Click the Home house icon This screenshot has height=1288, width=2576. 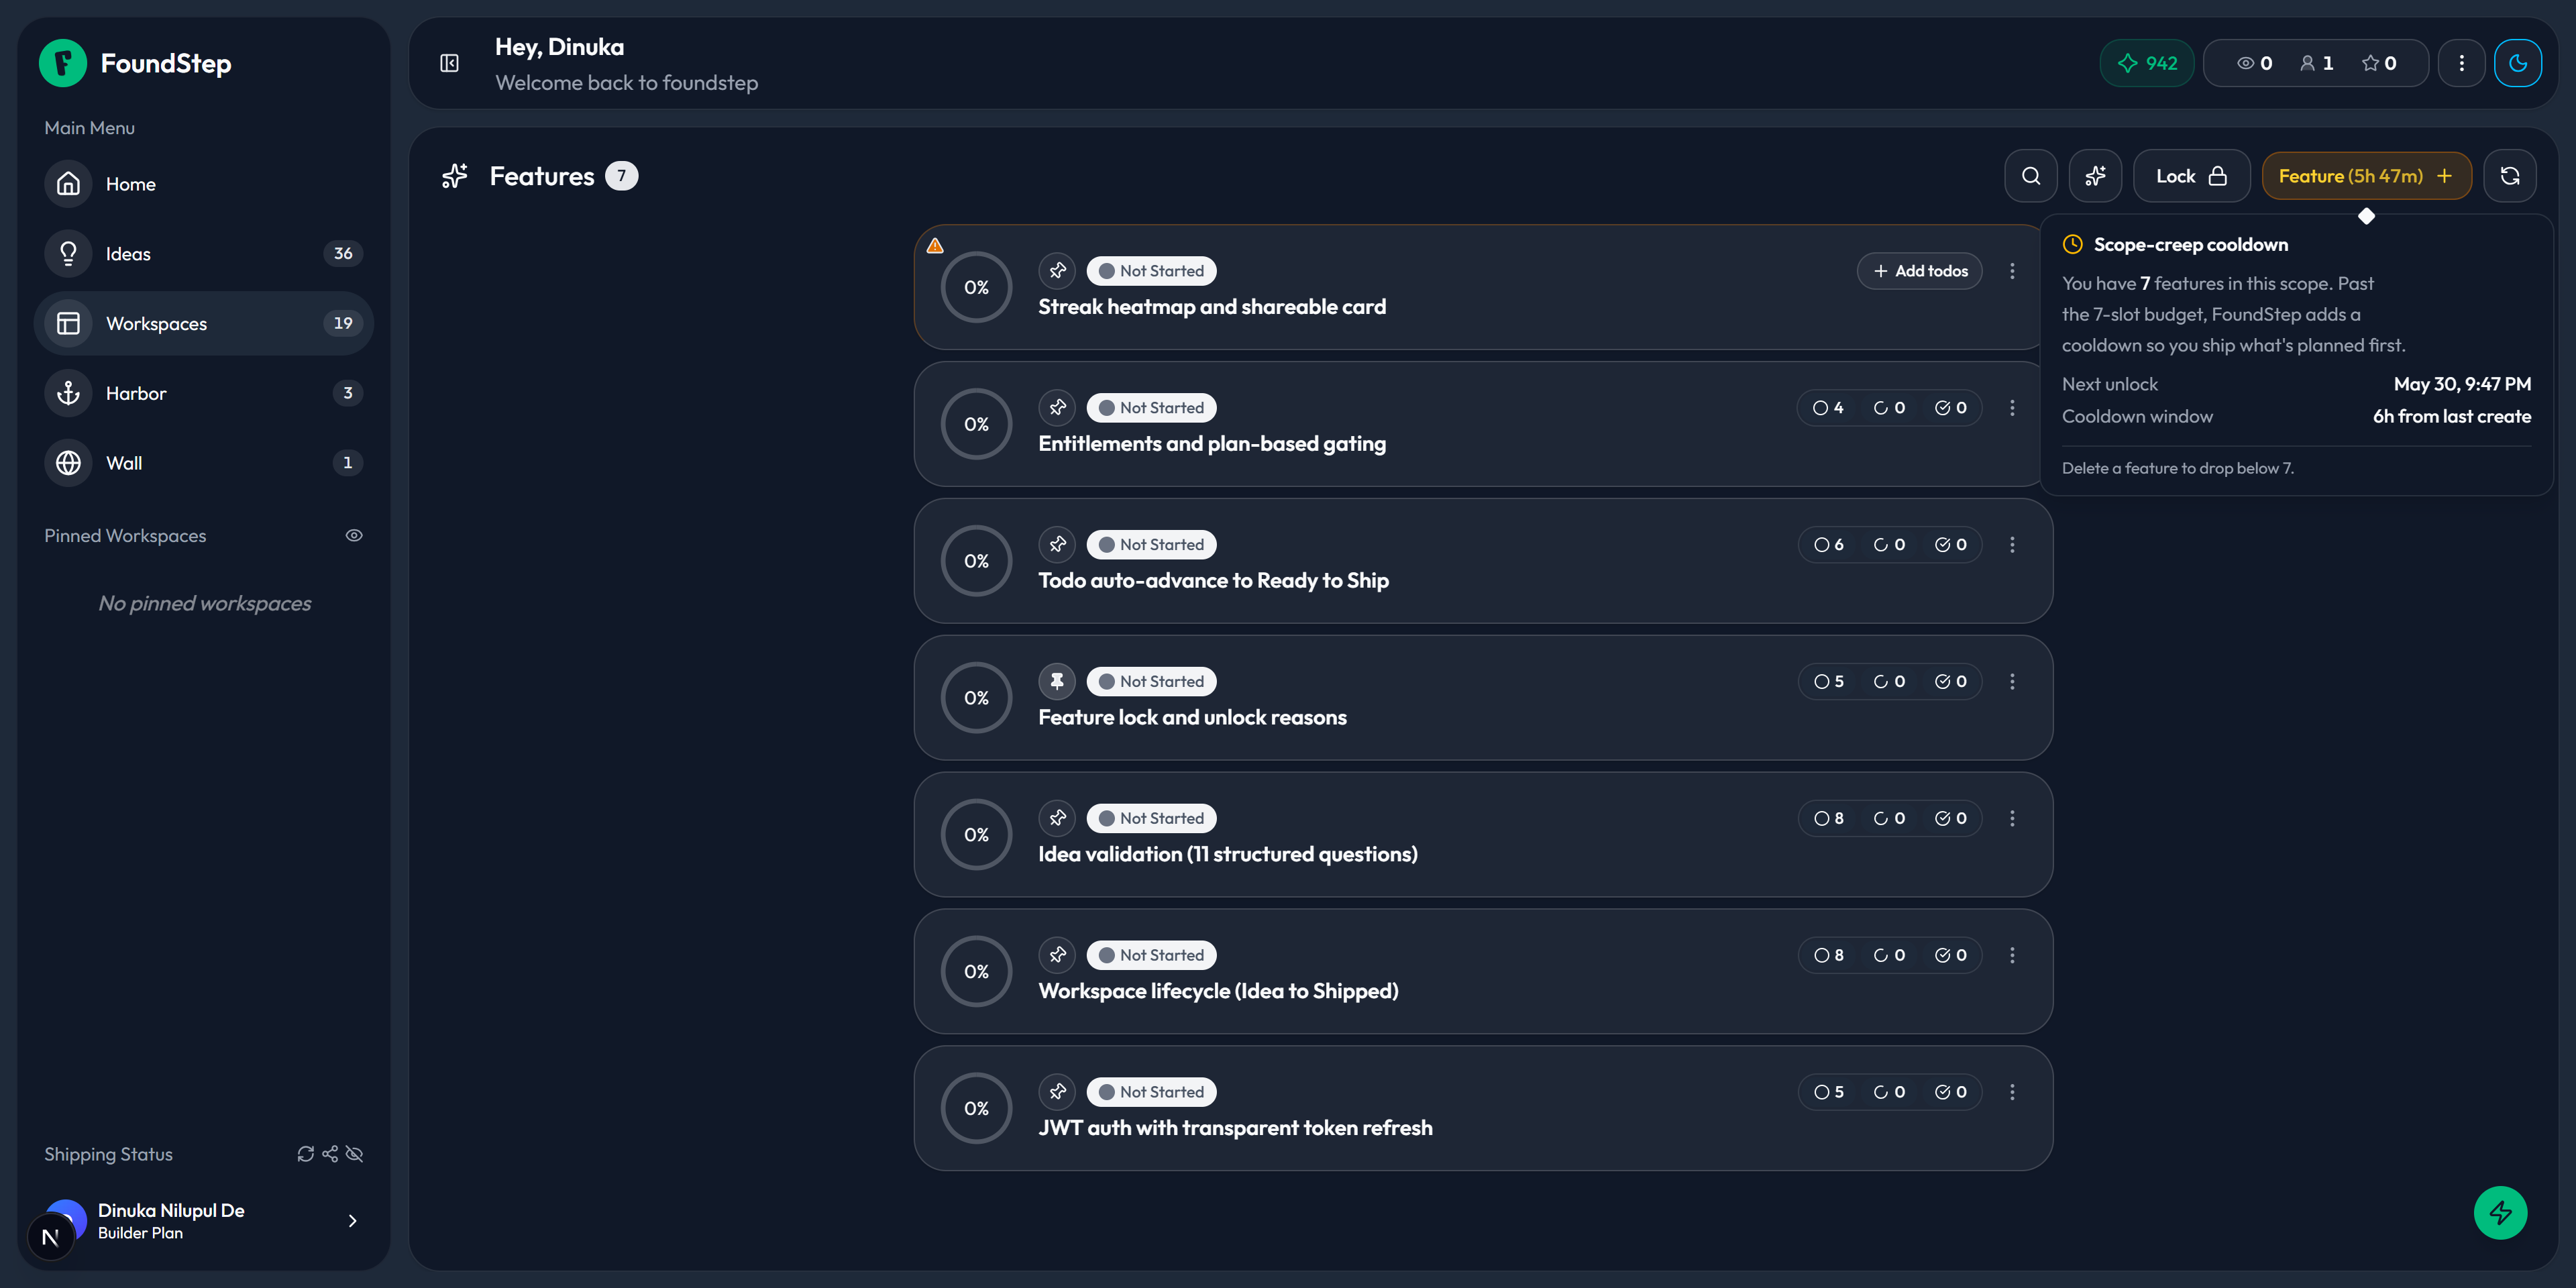[68, 184]
